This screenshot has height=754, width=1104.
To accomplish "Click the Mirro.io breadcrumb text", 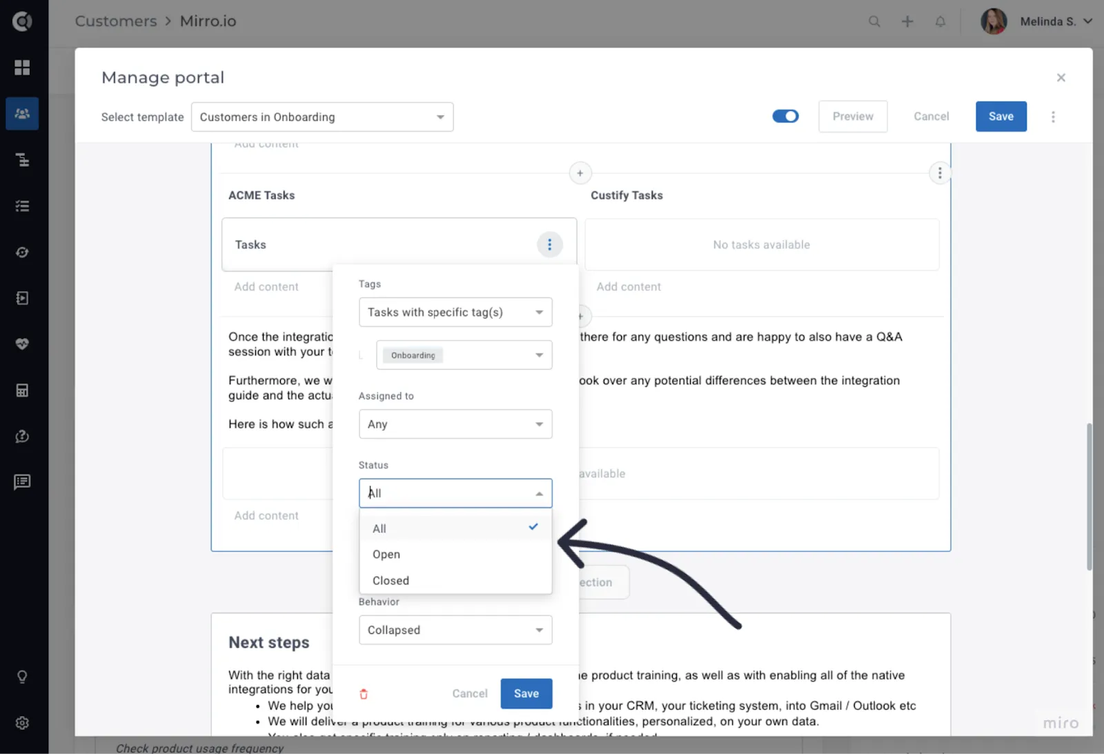I will point(208,21).
